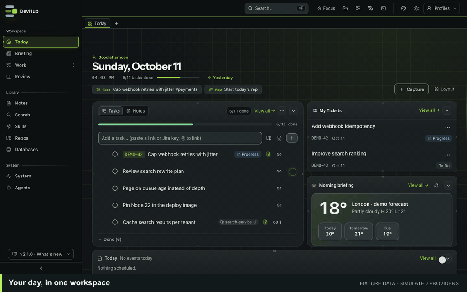The width and height of the screenshot is (467, 292).
Task: Mark Pin Node 22 in deploy image done
Action: coord(115,205)
